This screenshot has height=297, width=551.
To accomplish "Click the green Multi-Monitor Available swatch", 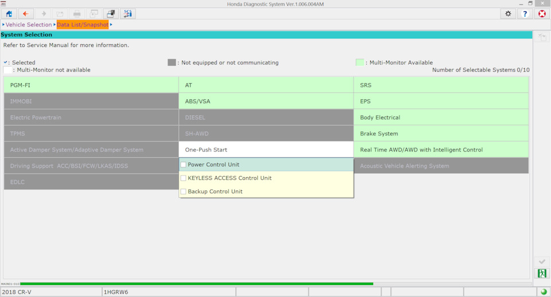I will (x=359, y=62).
